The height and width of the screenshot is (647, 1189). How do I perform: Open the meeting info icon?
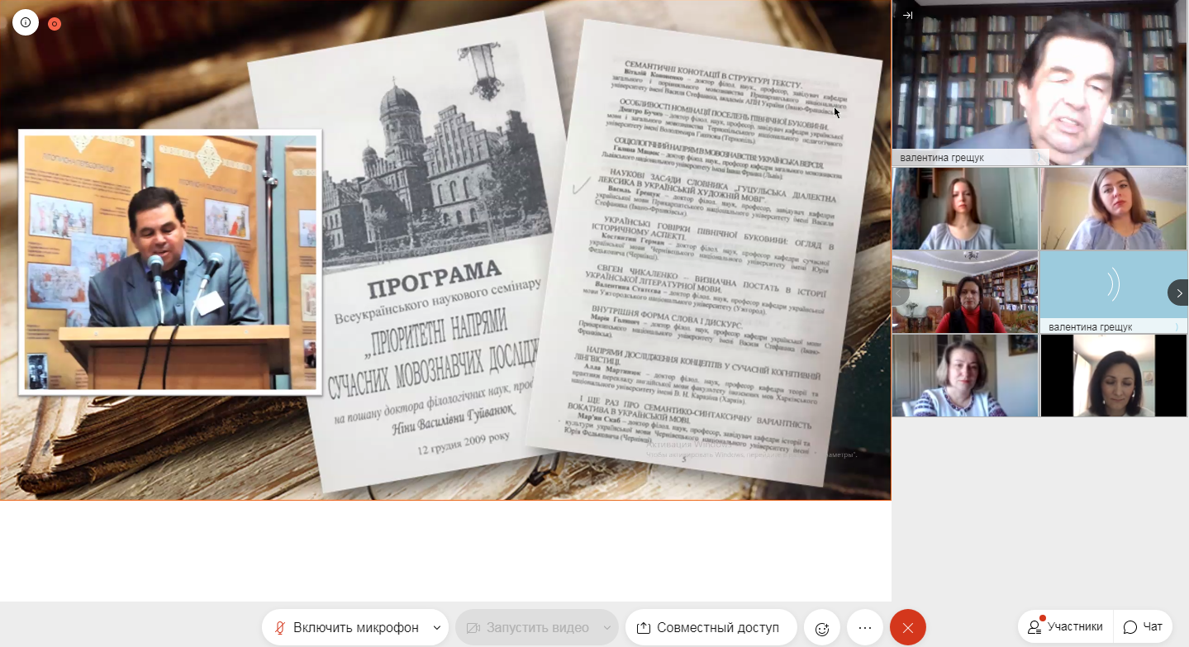[x=26, y=23]
